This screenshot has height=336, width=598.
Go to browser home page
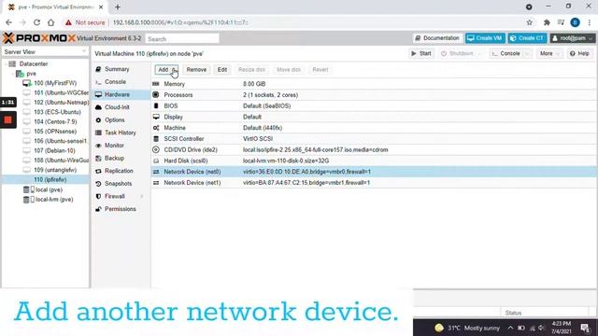[50, 22]
